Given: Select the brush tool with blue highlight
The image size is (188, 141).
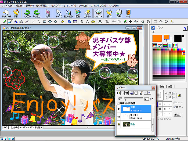Looking at the screenshot, I should click(10, 22).
